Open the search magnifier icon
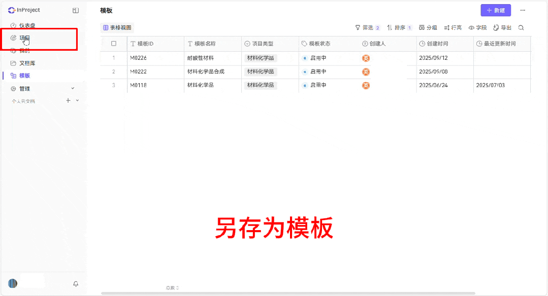This screenshot has height=296, width=548. [521, 28]
